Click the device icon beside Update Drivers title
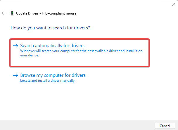 tap(12, 13)
